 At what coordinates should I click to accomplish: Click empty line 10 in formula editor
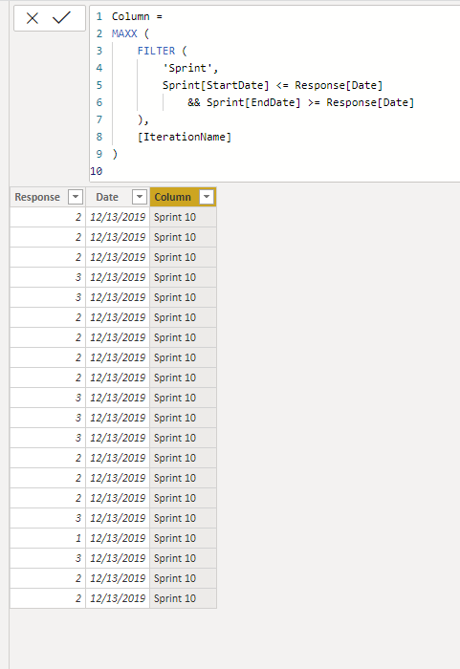(274, 171)
